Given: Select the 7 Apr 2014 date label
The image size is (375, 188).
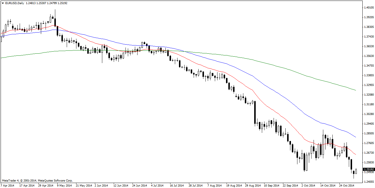Looking at the screenshot, I should [x=8, y=186].
